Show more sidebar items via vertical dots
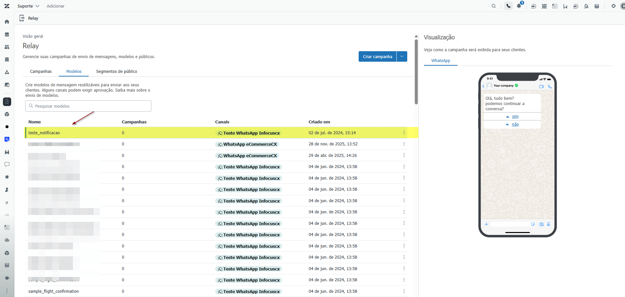This screenshot has height=297, width=625. click(x=7, y=291)
